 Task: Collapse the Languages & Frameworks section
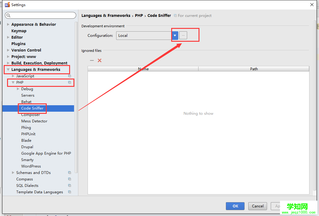8,69
